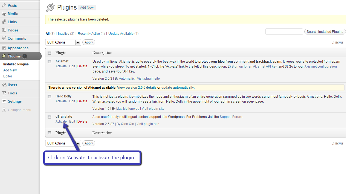Viewport: 350px width, 194px height.
Task: Open the Qian Qin author link
Action: [x=128, y=124]
